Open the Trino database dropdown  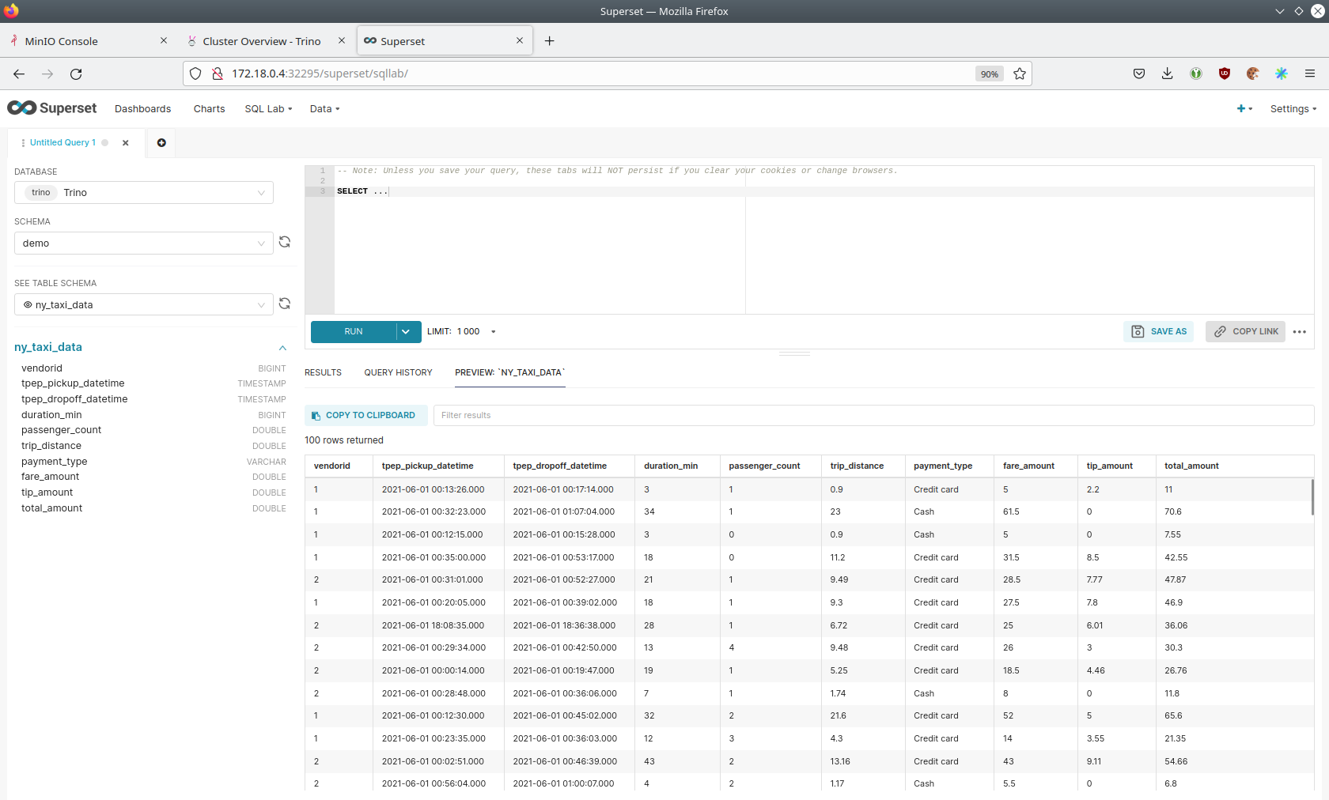[x=144, y=193]
